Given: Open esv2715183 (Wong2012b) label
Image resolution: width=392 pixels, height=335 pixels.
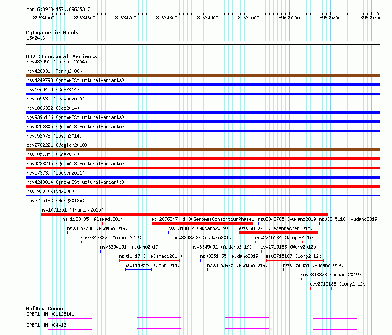Looking at the screenshot, I should tap(55, 201).
